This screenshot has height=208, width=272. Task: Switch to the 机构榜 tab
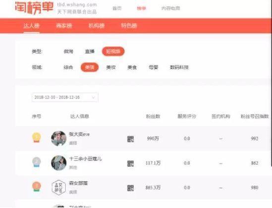[x=97, y=26]
